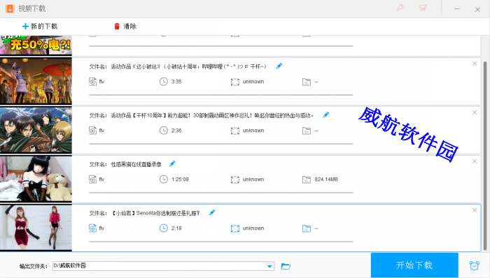The height and width of the screenshot is (278, 490).
Task: Click 新的下载 to add download
Action: click(40, 26)
